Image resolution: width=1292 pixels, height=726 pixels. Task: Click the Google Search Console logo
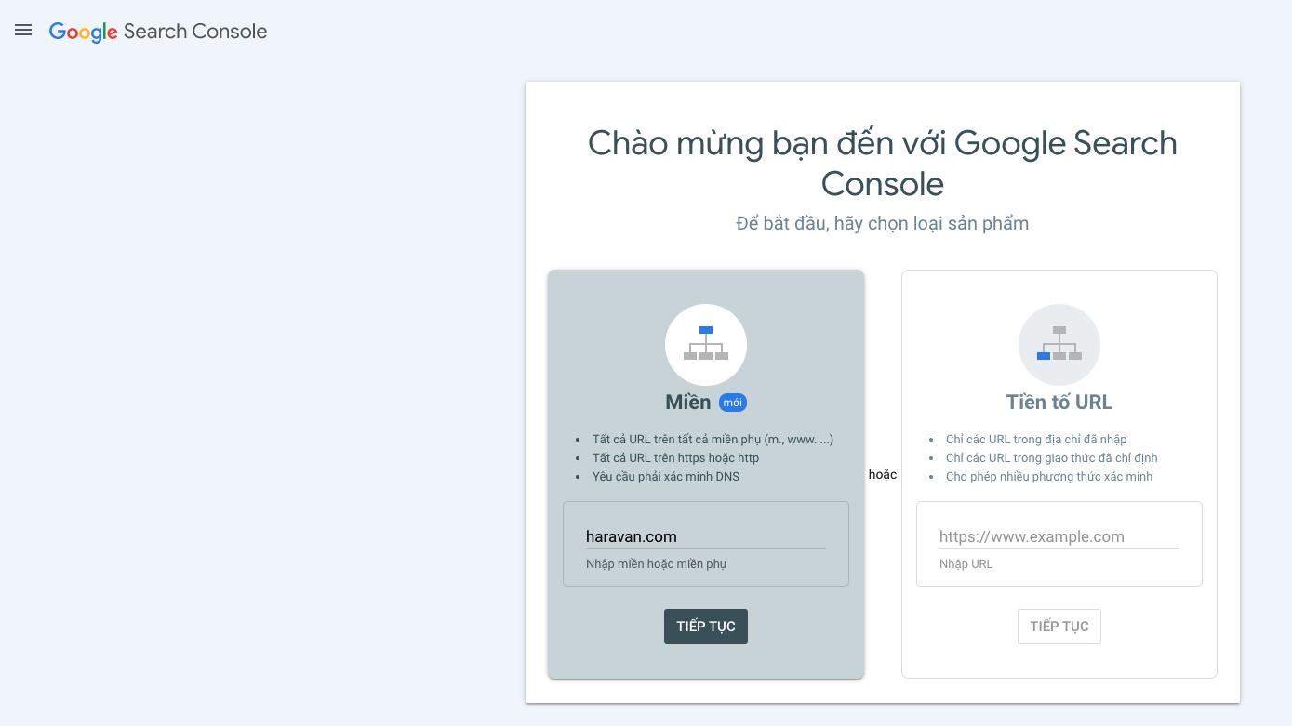pos(158,32)
